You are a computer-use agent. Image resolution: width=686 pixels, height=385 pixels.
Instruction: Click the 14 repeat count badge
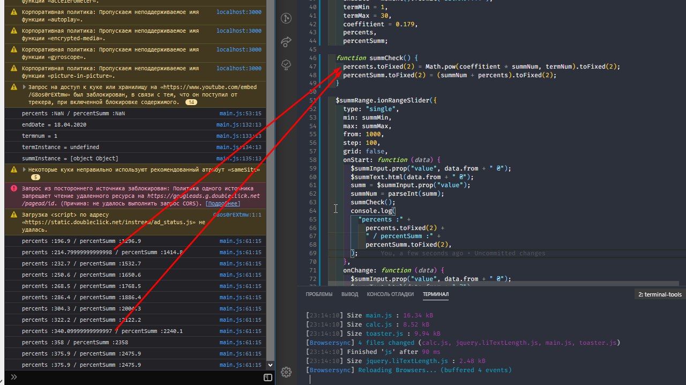[191, 102]
